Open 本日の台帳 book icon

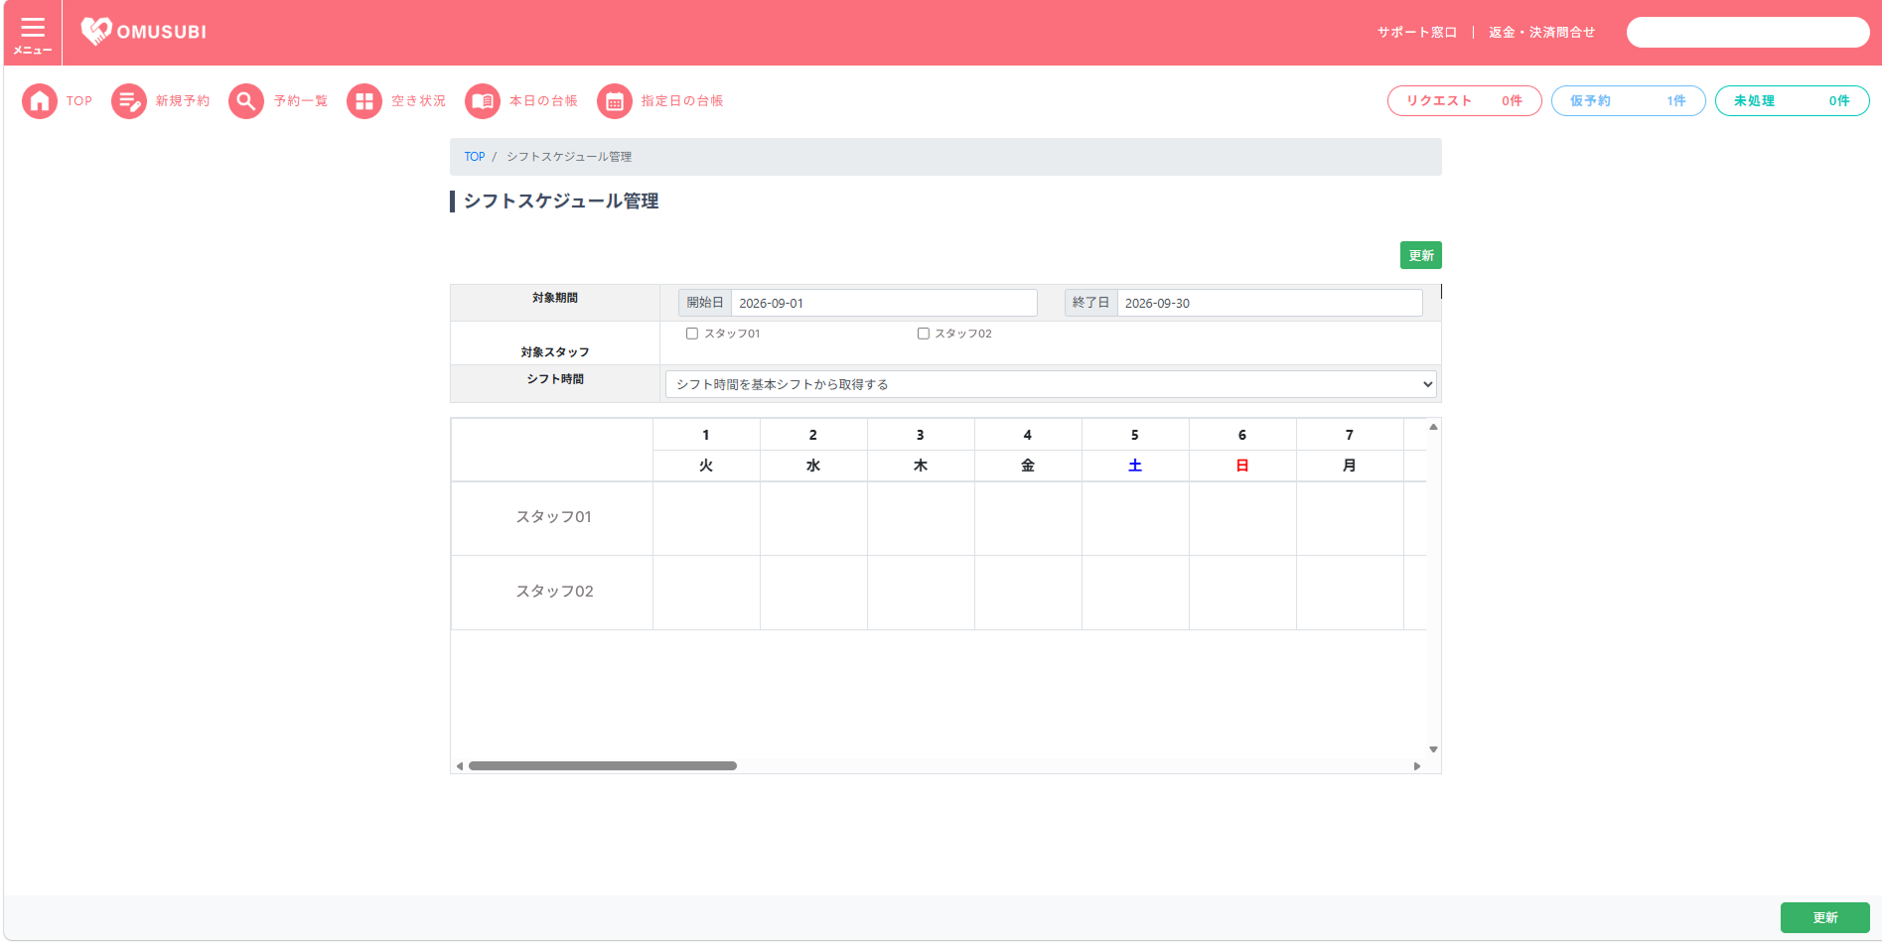click(x=483, y=101)
